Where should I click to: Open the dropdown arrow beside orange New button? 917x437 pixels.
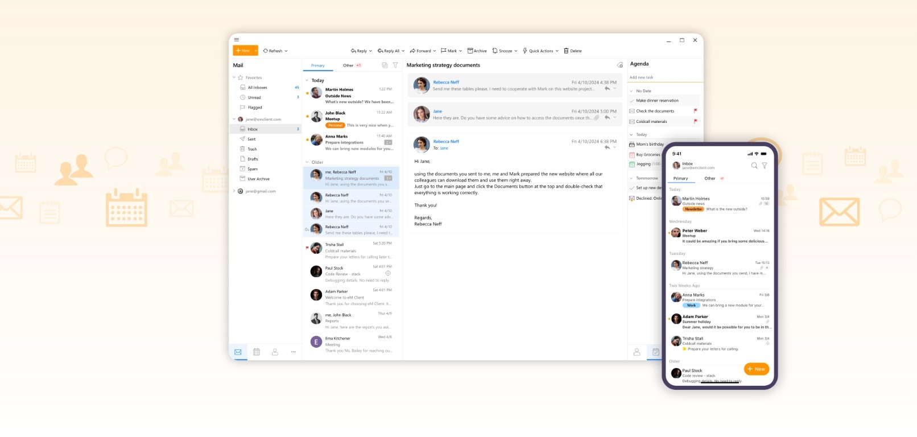[x=256, y=51]
